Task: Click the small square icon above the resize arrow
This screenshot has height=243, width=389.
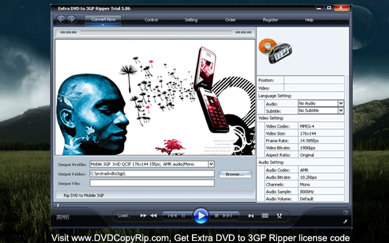Action: click(345, 213)
